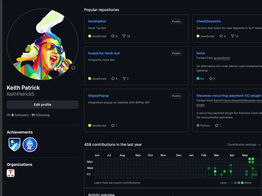Viewport: 262px width, 196px height.
Task: Click the hCaptcha Honk Bot description text
Action: pos(101,60)
